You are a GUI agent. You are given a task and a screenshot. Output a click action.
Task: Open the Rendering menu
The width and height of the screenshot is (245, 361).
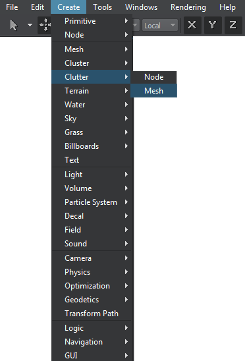click(188, 7)
